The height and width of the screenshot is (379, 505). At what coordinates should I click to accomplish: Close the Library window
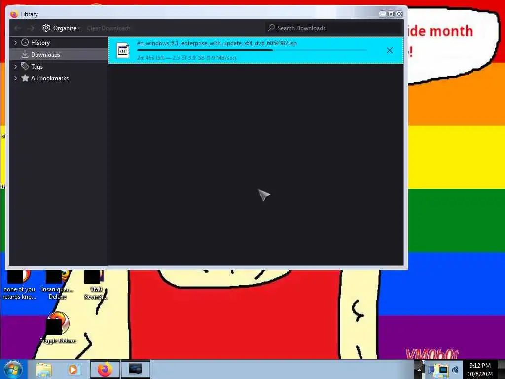(x=399, y=14)
